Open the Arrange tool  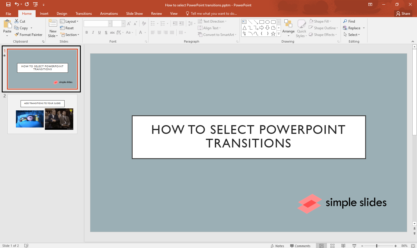pyautogui.click(x=288, y=28)
